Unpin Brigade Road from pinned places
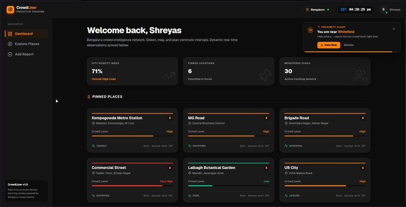The width and height of the screenshot is (406, 207). pos(363,118)
